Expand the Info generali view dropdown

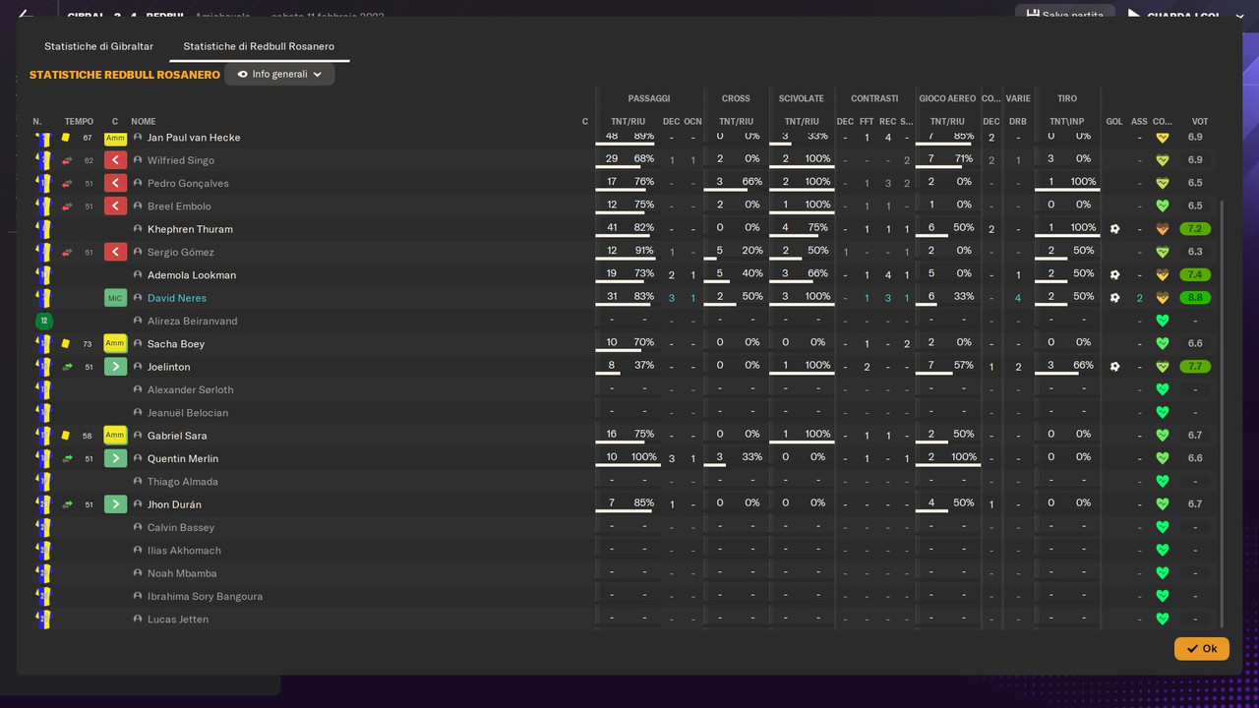click(279, 74)
